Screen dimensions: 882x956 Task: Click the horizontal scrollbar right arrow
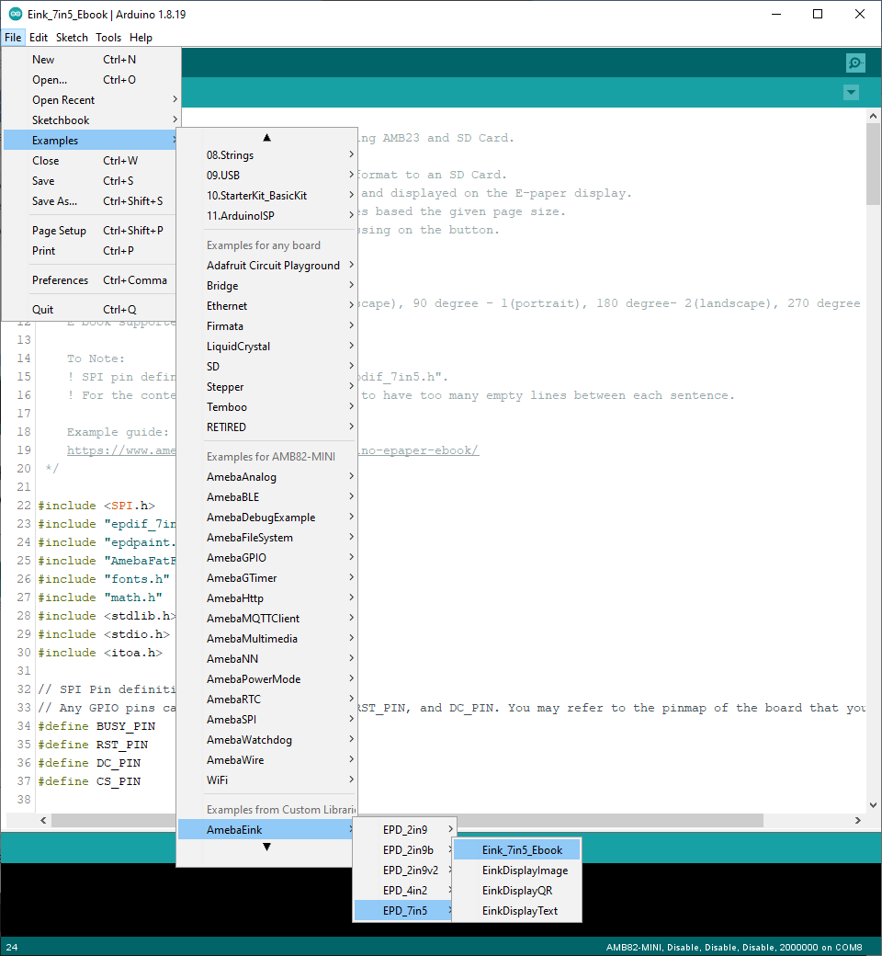pos(857,821)
